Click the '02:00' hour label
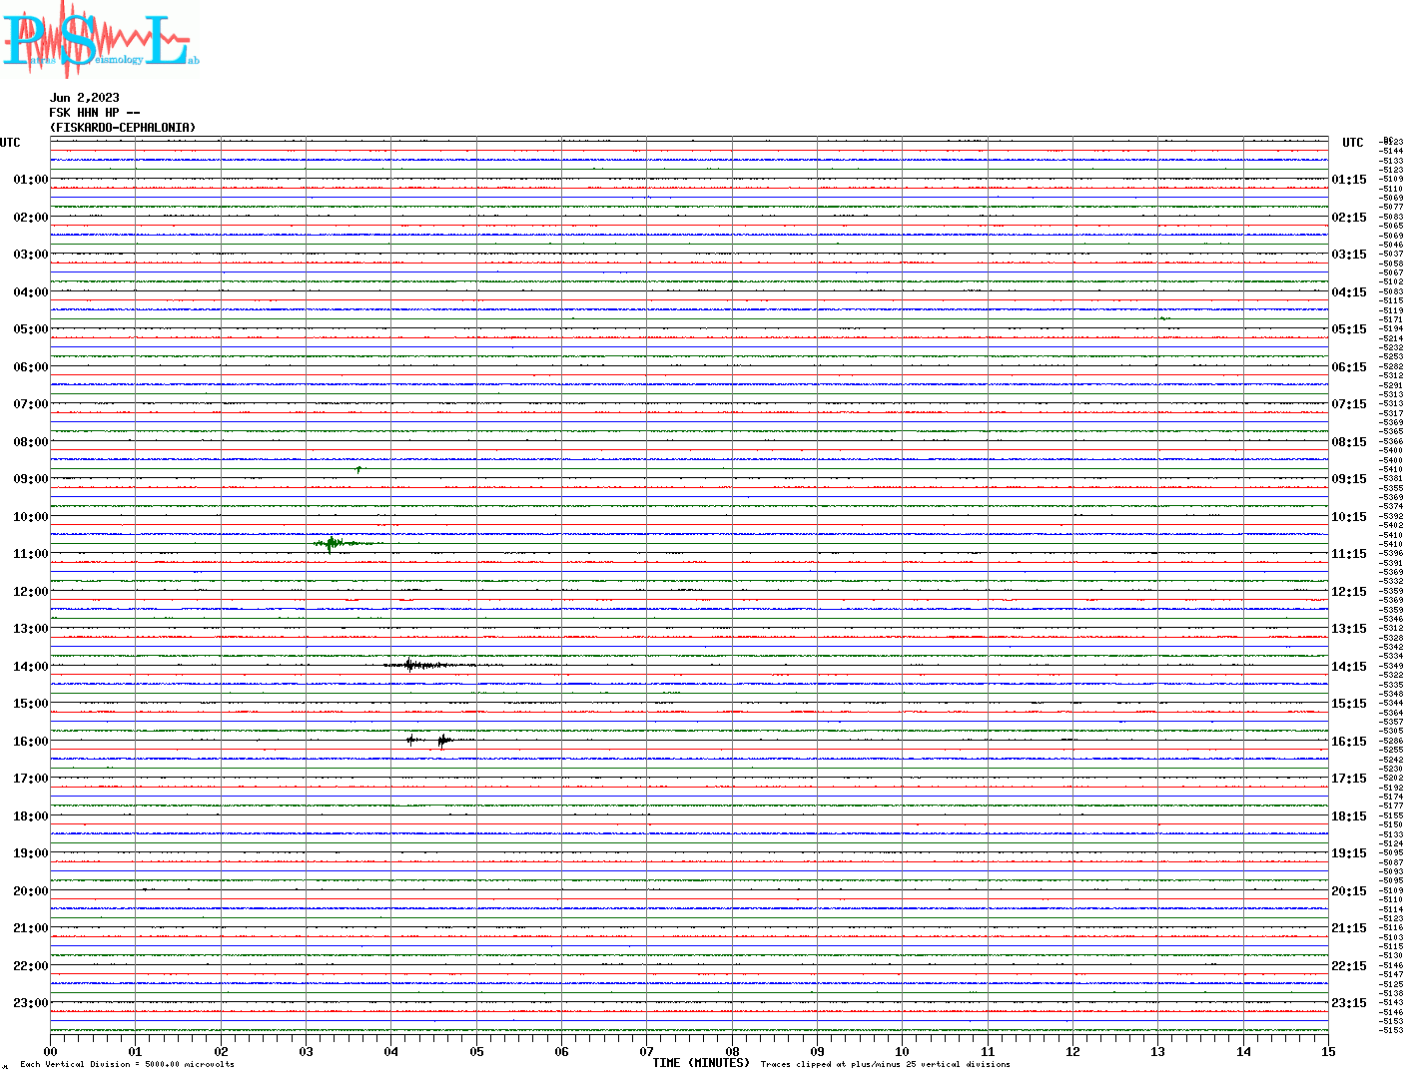This screenshot has height=1078, width=1408. click(x=31, y=218)
